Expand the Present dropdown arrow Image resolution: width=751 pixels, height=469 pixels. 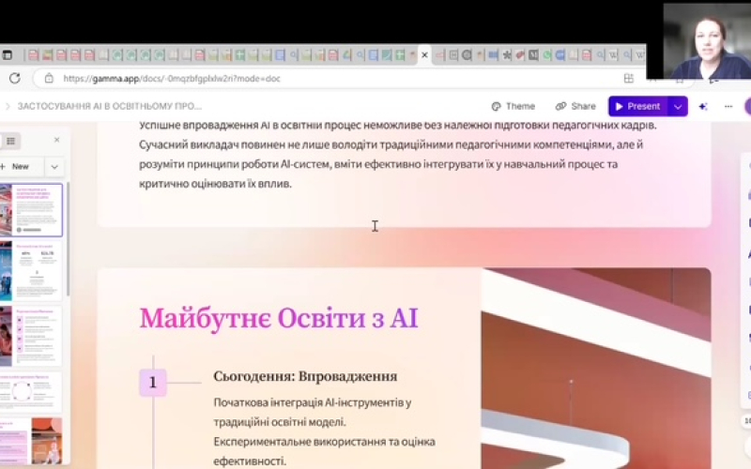678,106
